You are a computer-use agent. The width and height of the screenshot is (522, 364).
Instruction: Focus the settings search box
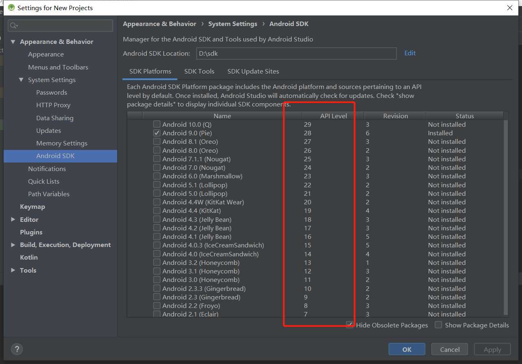61,26
